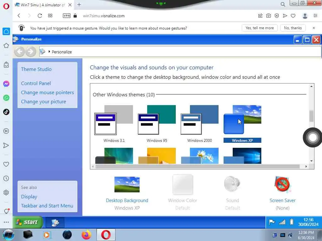Click theme list scroll up arrow

(311, 87)
